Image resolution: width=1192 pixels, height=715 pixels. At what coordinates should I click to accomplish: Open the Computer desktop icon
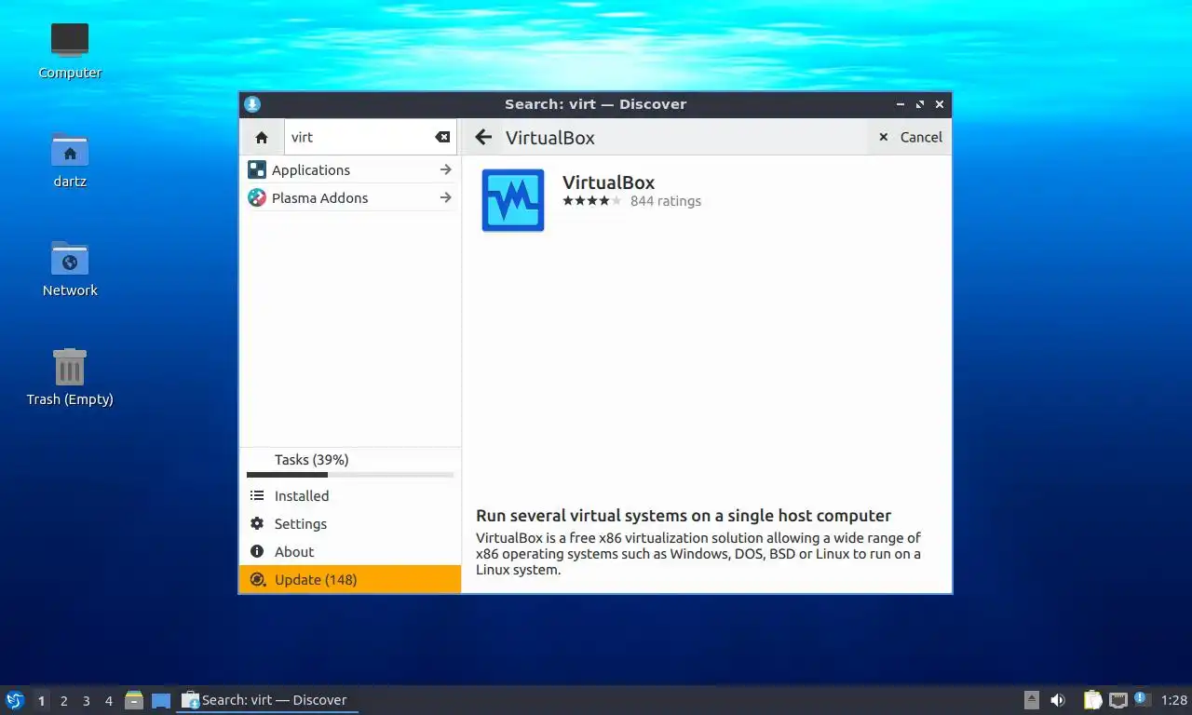(x=70, y=50)
